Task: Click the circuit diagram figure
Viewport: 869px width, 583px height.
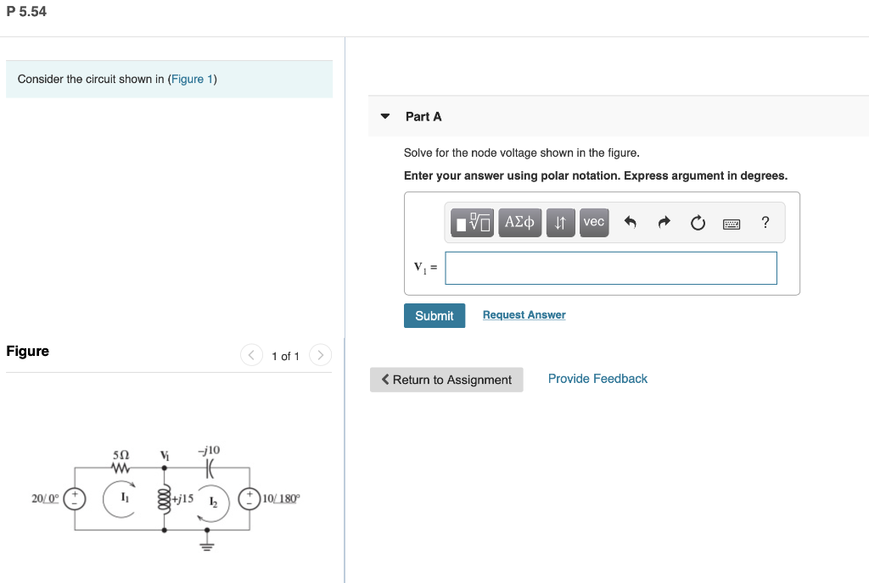Action: click(x=165, y=497)
